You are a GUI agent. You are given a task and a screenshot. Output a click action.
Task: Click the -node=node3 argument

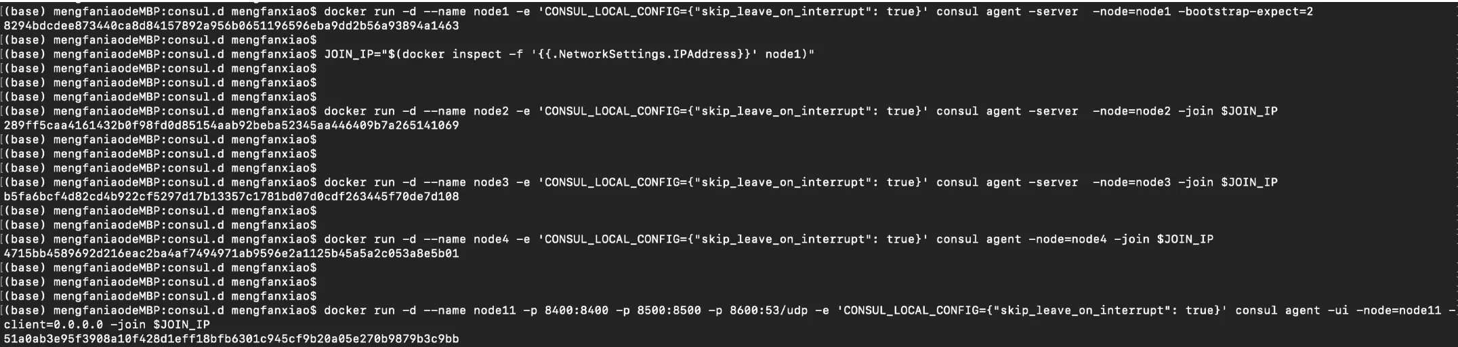[1131, 182]
